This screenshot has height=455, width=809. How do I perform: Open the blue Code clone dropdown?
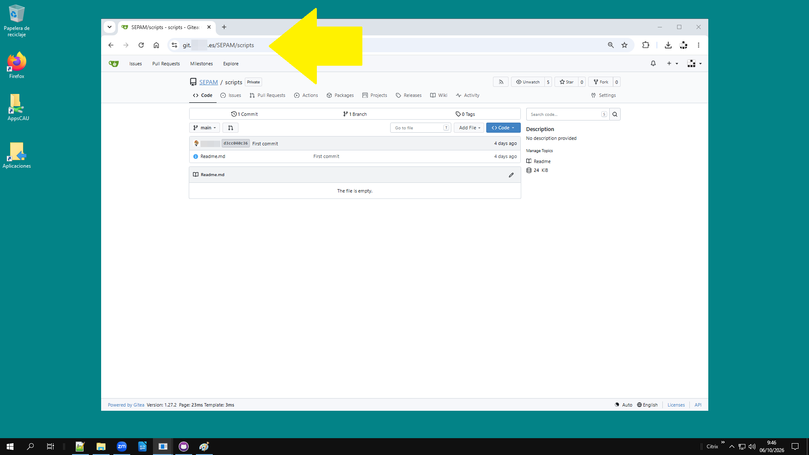pyautogui.click(x=503, y=128)
